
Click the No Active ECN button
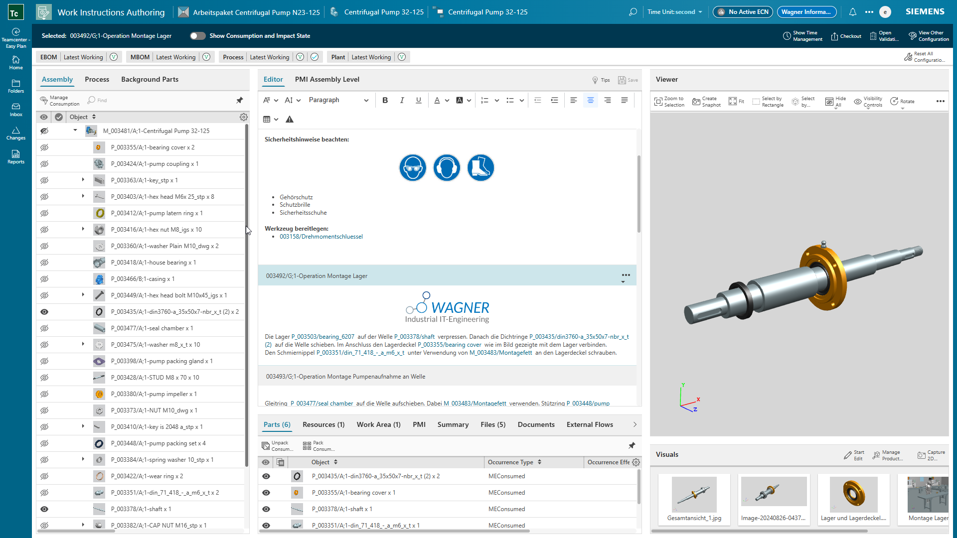742,12
